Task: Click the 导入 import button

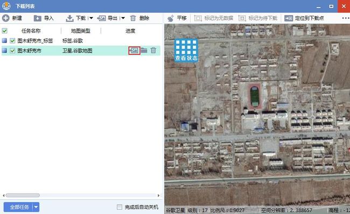Action: [x=44, y=18]
